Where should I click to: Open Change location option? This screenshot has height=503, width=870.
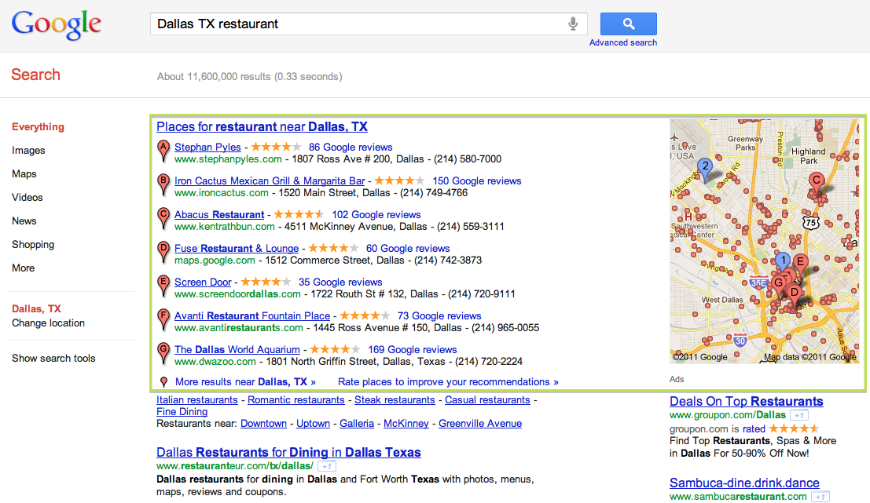click(x=48, y=323)
